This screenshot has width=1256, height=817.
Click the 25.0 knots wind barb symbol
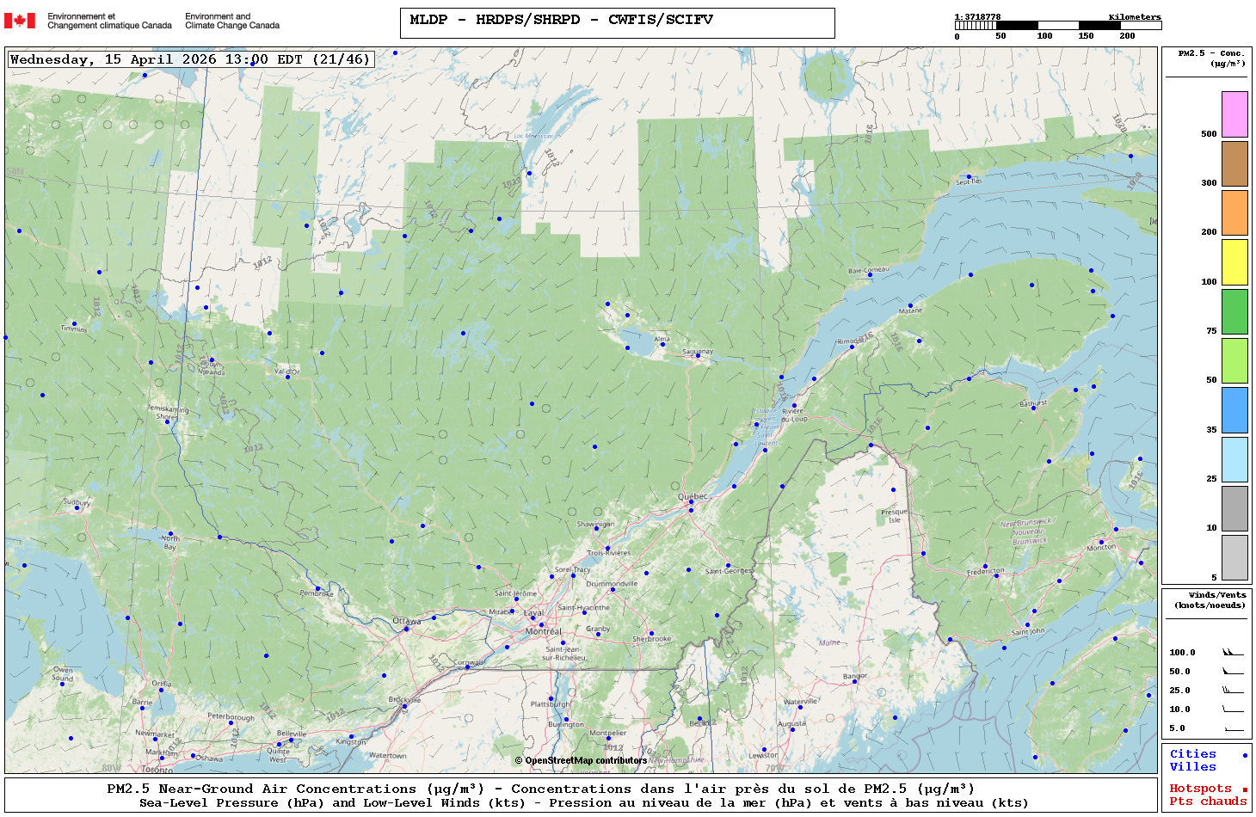(1232, 691)
